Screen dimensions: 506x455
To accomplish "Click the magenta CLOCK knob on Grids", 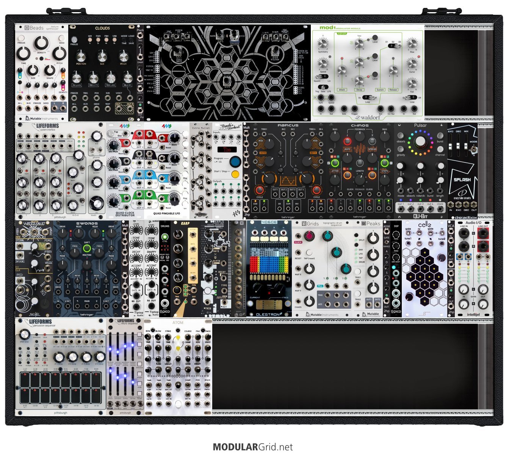I will point(309,236).
